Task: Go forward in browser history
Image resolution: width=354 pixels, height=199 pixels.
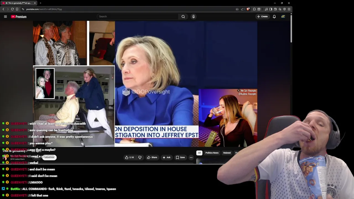Action: [8, 9]
